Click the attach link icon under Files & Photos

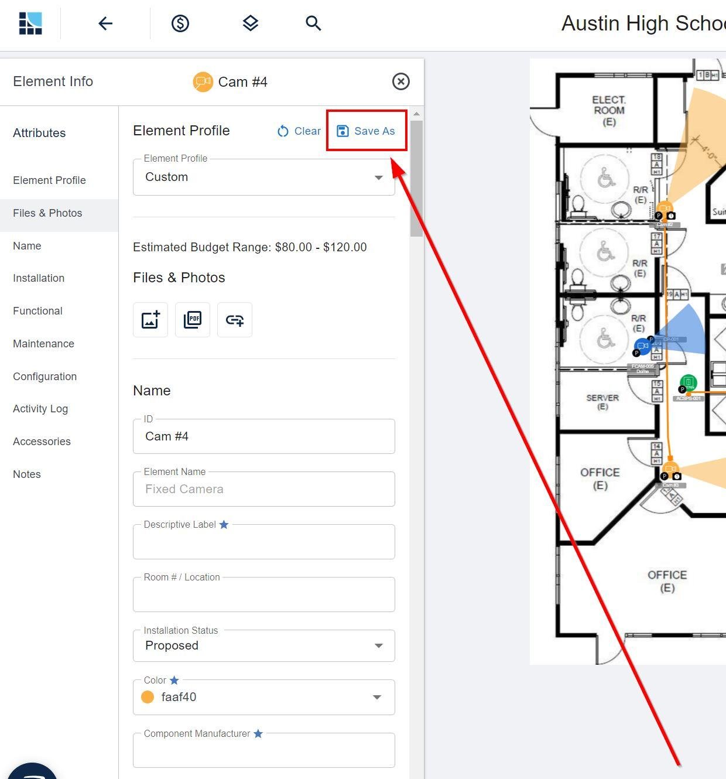(x=234, y=320)
